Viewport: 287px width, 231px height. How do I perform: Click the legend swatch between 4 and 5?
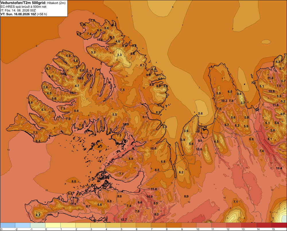coord(113,225)
